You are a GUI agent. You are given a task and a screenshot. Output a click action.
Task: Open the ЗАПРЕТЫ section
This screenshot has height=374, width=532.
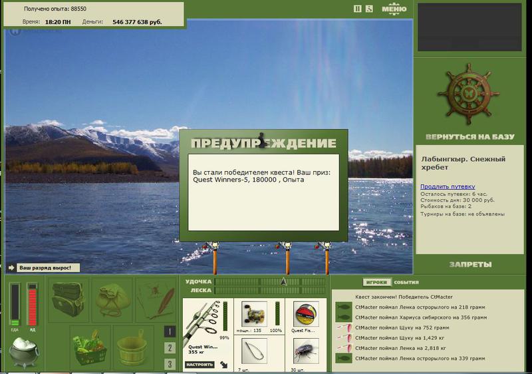(x=470, y=264)
